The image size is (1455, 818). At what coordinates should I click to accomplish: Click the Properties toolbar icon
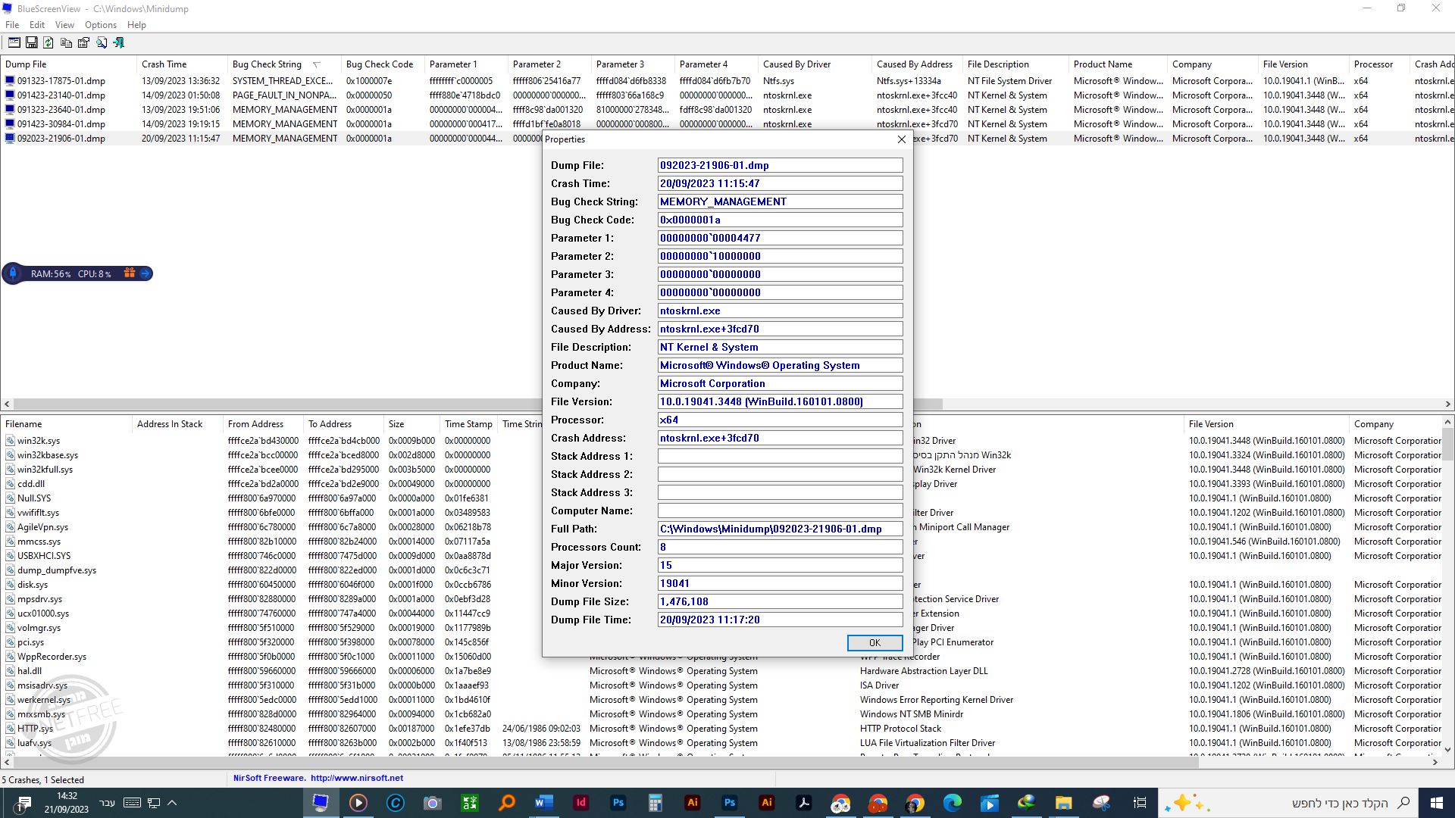point(83,43)
